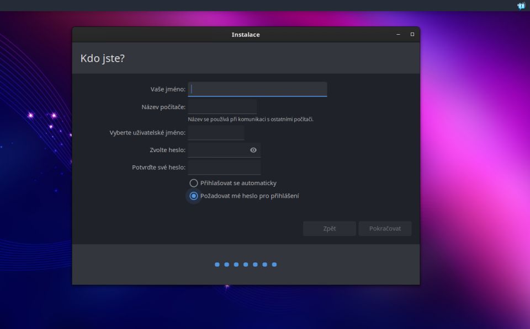This screenshot has height=329, width=530.
Task: Focus the Název počítače text field
Action: tap(222, 107)
